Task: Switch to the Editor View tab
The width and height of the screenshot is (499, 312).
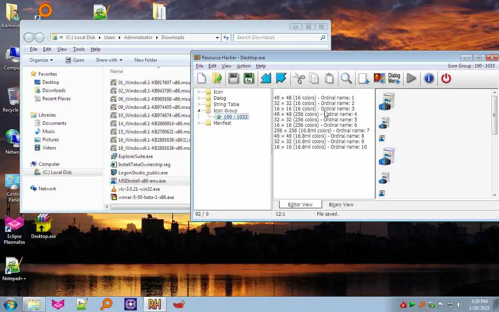Action: click(300, 204)
